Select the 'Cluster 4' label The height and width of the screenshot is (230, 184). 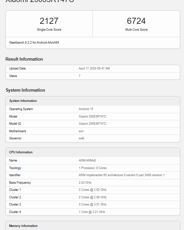[15, 212]
